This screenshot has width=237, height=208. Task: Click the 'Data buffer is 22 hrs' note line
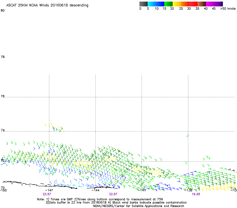(116, 203)
